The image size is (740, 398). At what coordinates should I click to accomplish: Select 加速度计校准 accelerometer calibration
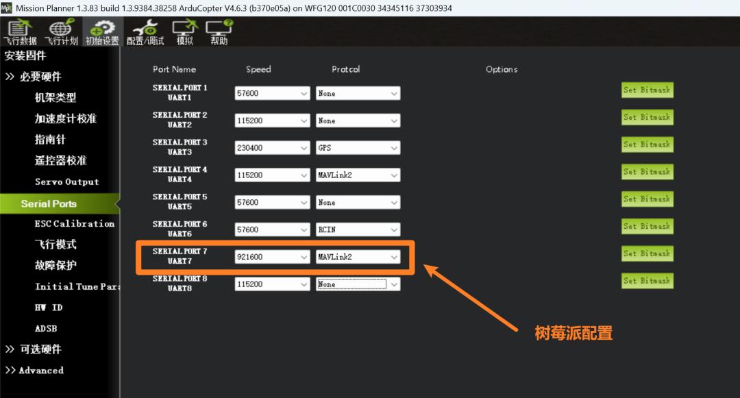point(65,119)
